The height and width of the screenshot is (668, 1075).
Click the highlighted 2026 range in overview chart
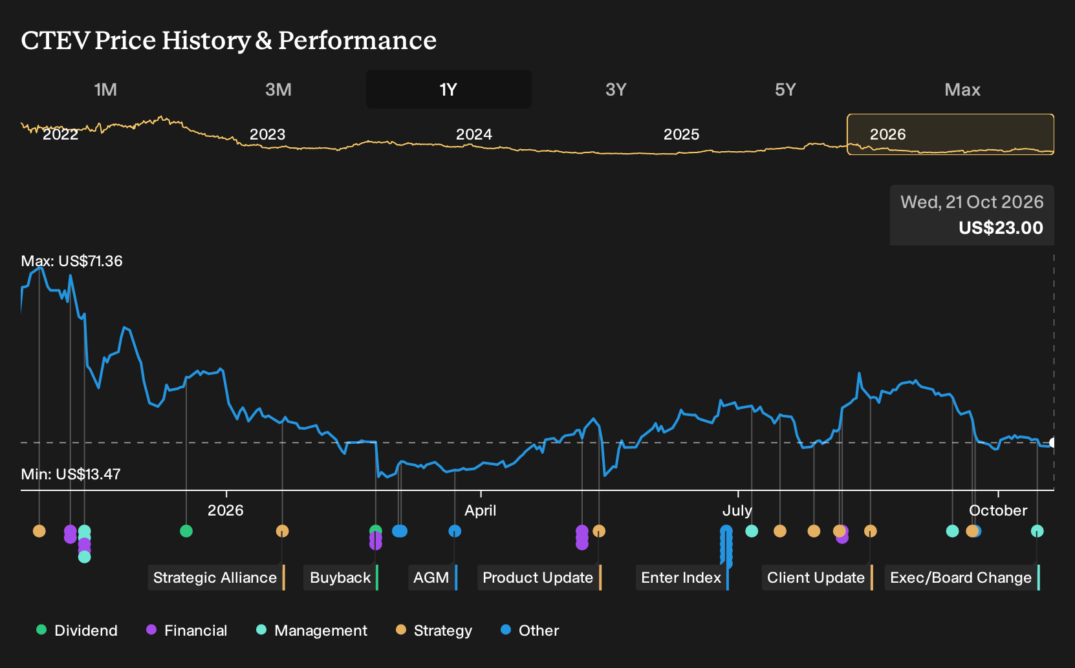pyautogui.click(x=951, y=134)
